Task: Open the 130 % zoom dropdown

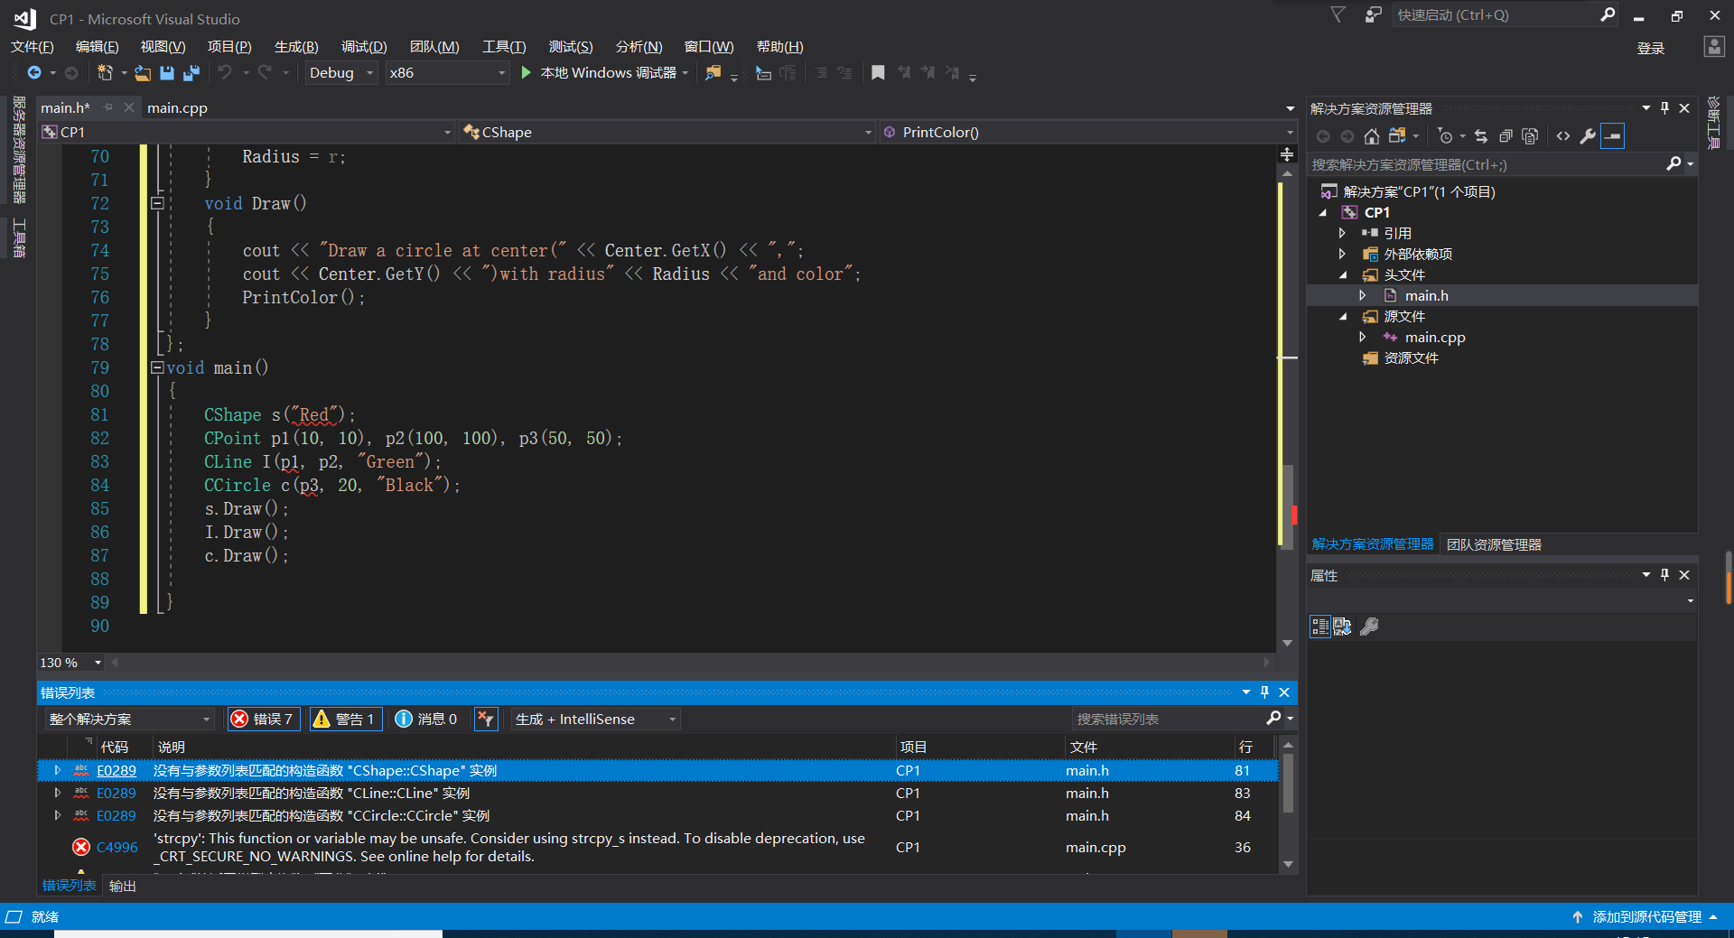Action: [x=70, y=663]
